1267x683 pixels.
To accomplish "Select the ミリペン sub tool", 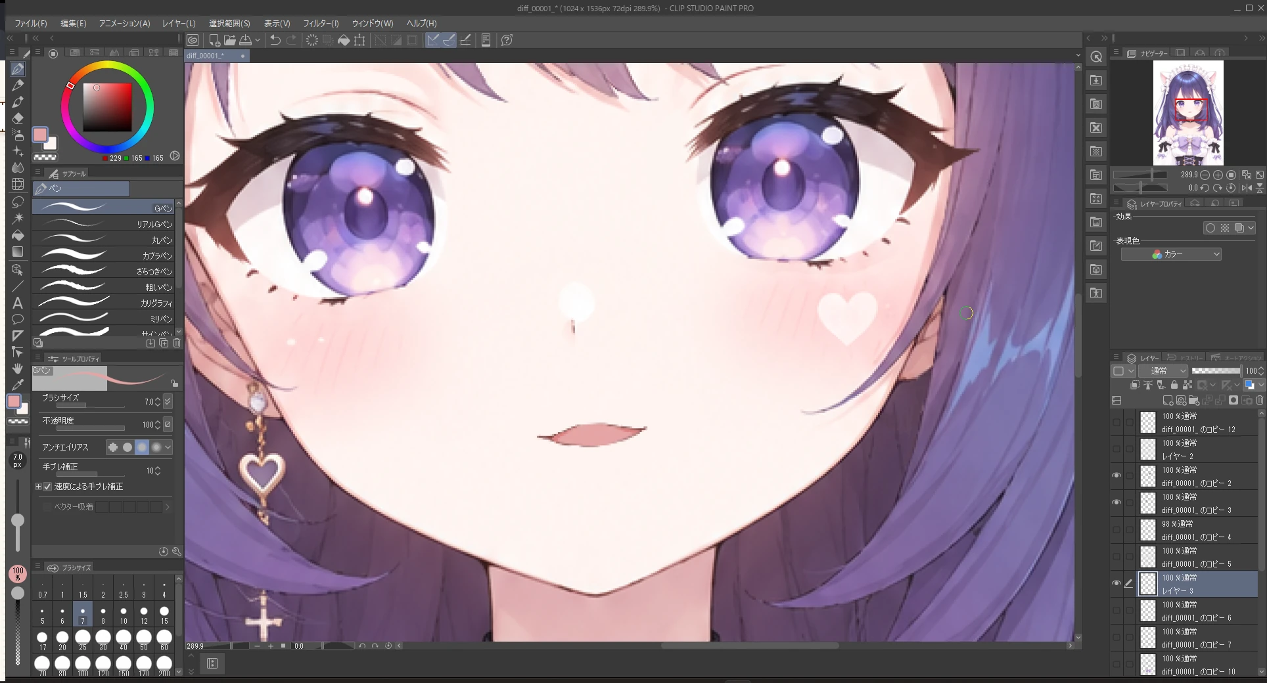I will pyautogui.click(x=103, y=319).
